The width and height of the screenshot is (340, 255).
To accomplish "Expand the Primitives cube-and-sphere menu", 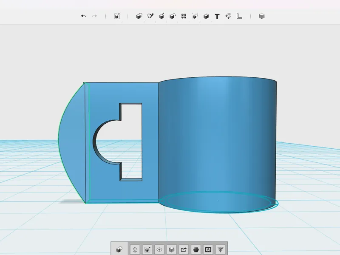I will pos(139,16).
